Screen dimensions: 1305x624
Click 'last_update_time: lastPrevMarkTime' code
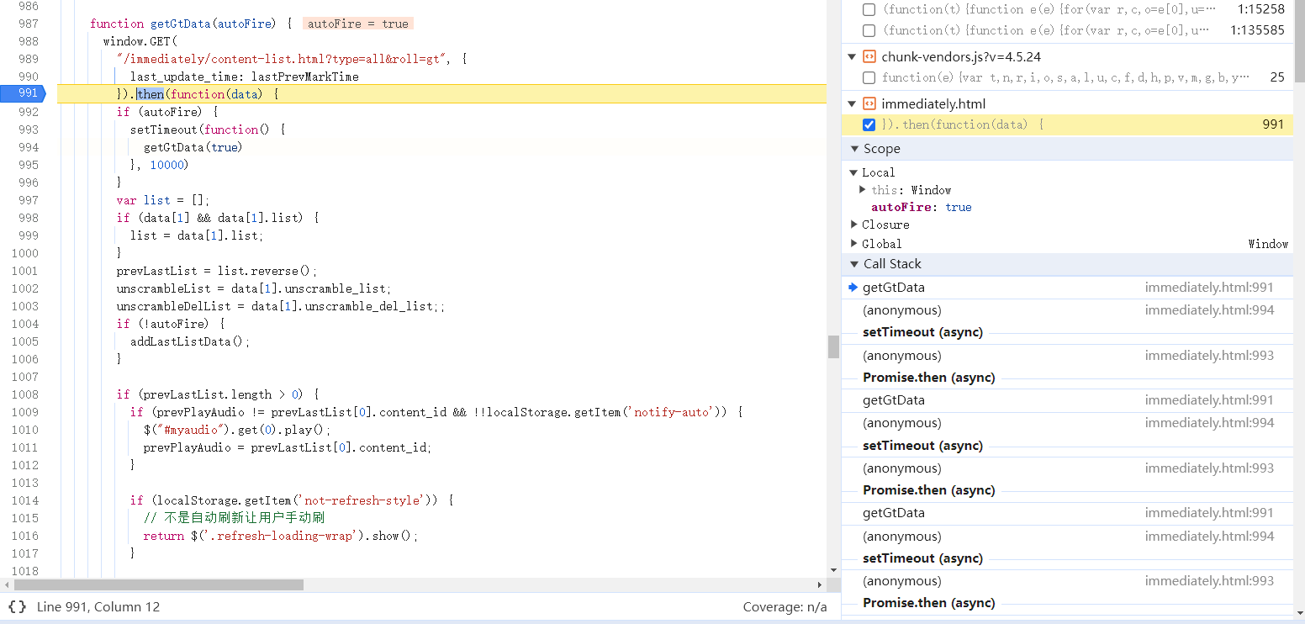(x=245, y=77)
